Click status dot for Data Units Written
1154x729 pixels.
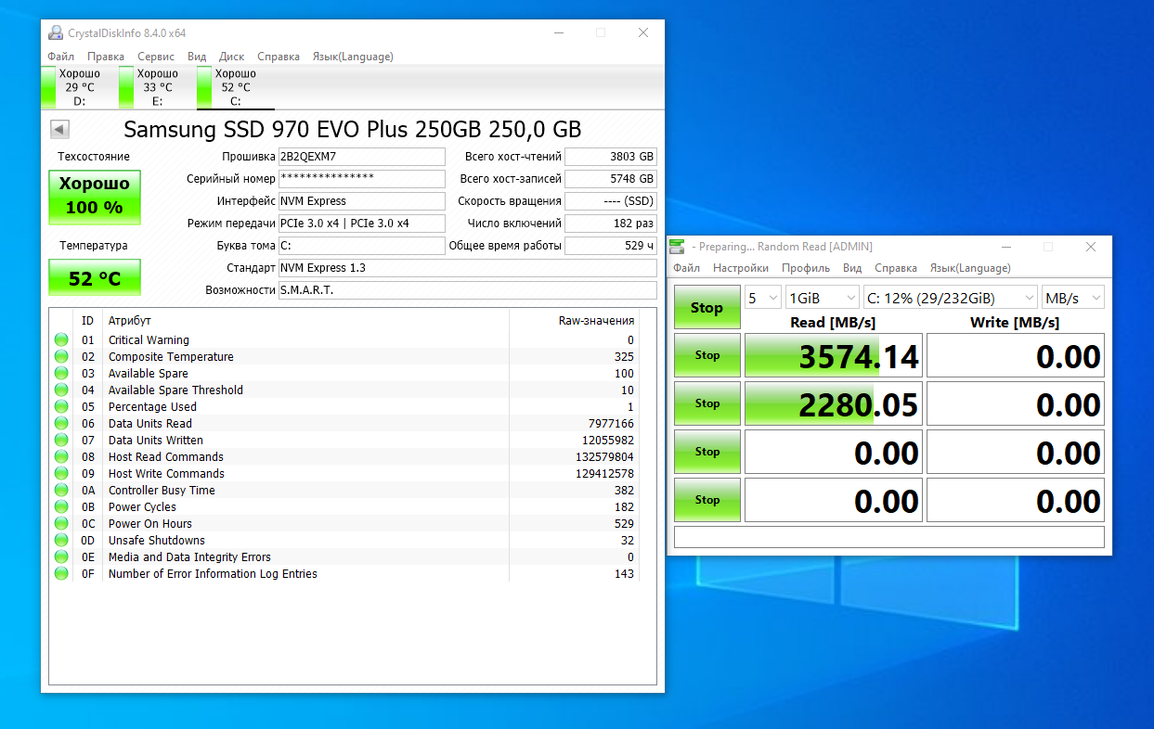coord(61,441)
